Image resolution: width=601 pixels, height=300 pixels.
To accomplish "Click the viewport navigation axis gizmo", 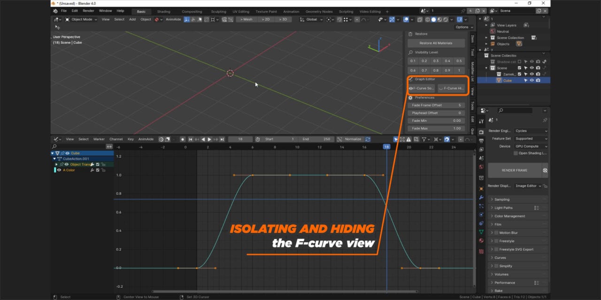I will (378, 45).
